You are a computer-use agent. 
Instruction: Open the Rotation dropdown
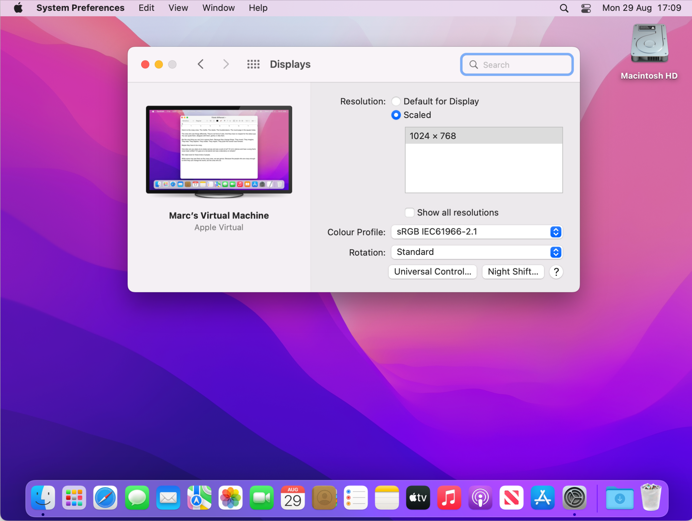[x=477, y=252]
